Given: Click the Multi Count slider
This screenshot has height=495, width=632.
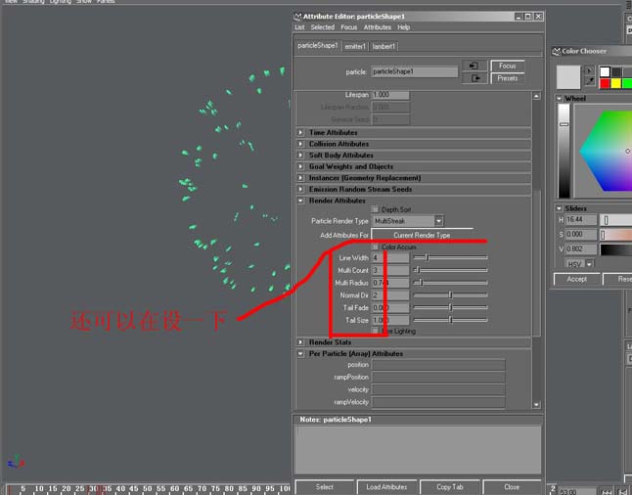Looking at the screenshot, I should [x=451, y=270].
